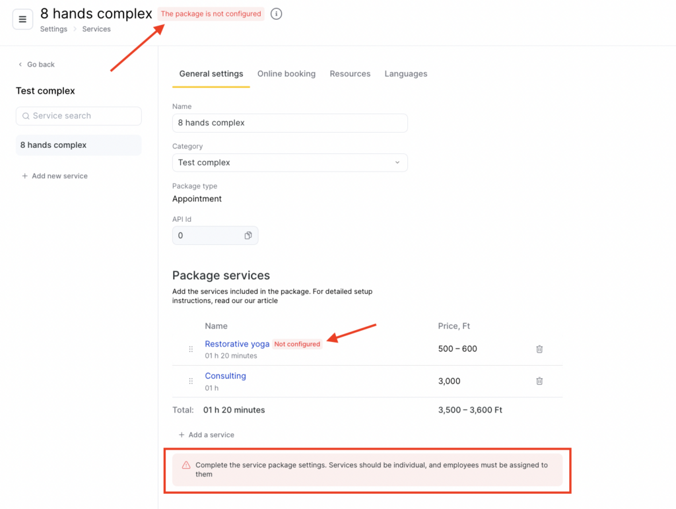Delete Restorative yoga from package

coord(539,349)
